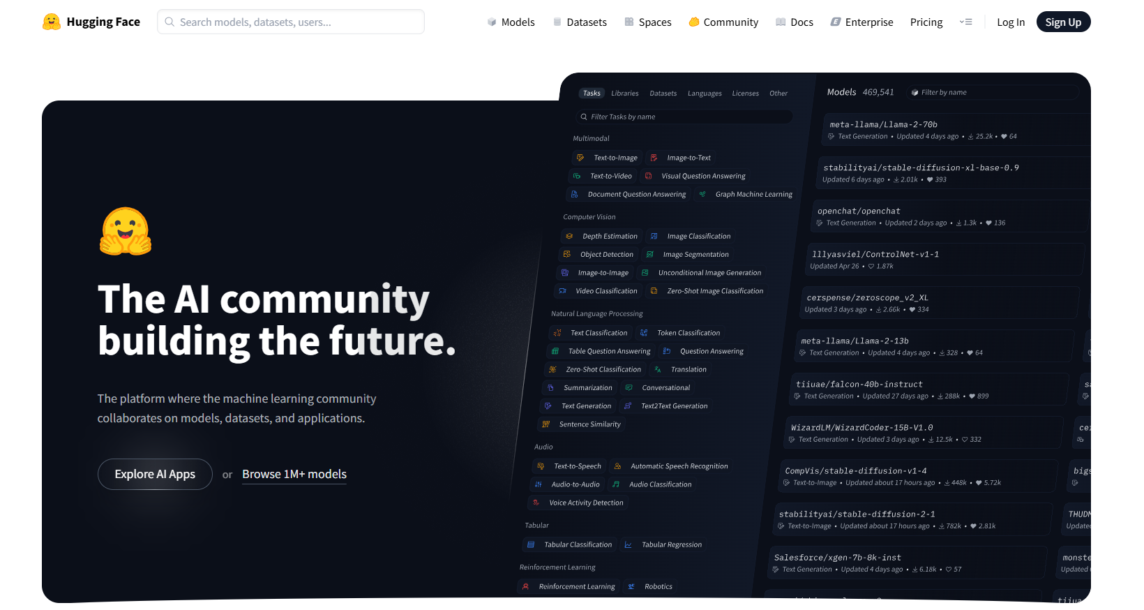Focus the Search models, datasets, users field

[291, 22]
